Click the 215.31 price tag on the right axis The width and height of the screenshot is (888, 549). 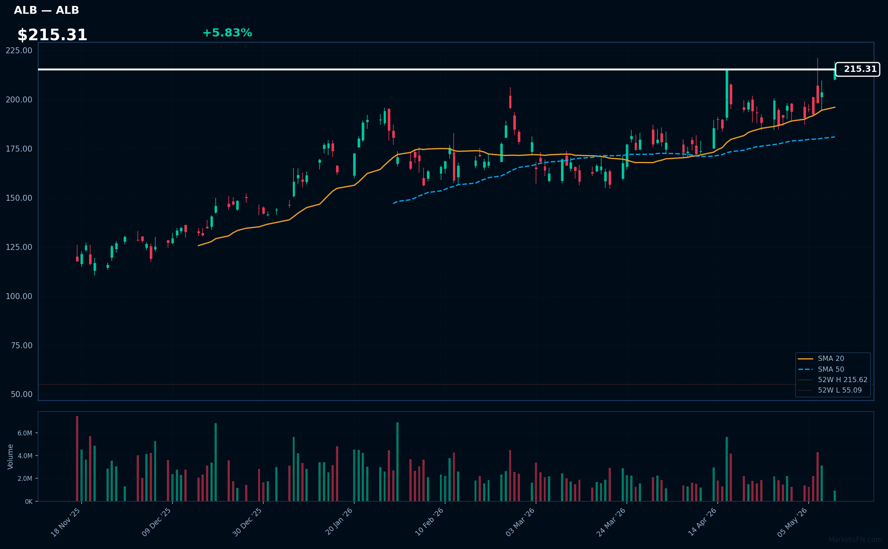(x=857, y=69)
